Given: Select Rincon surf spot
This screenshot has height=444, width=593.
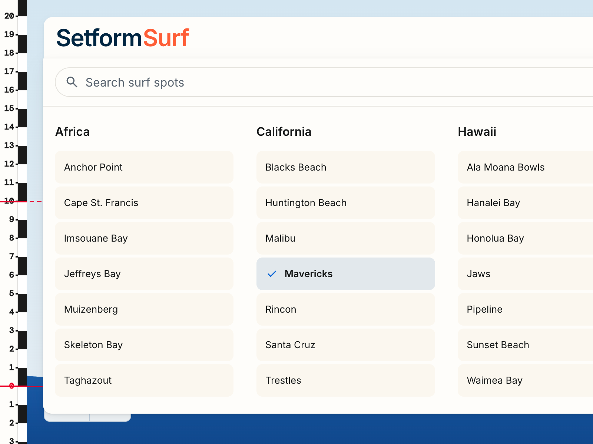Looking at the screenshot, I should pyautogui.click(x=346, y=309).
